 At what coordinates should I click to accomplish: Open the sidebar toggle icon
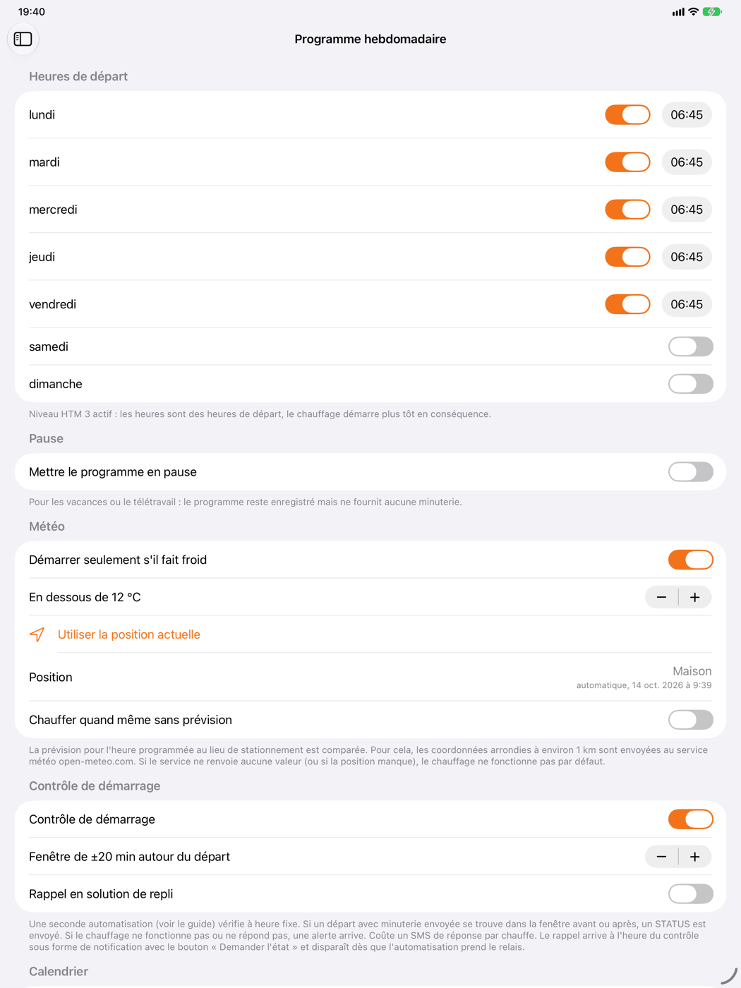[23, 39]
